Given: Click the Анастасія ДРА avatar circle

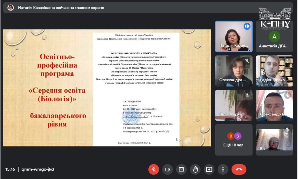Looking at the screenshot, I should tap(274, 37).
